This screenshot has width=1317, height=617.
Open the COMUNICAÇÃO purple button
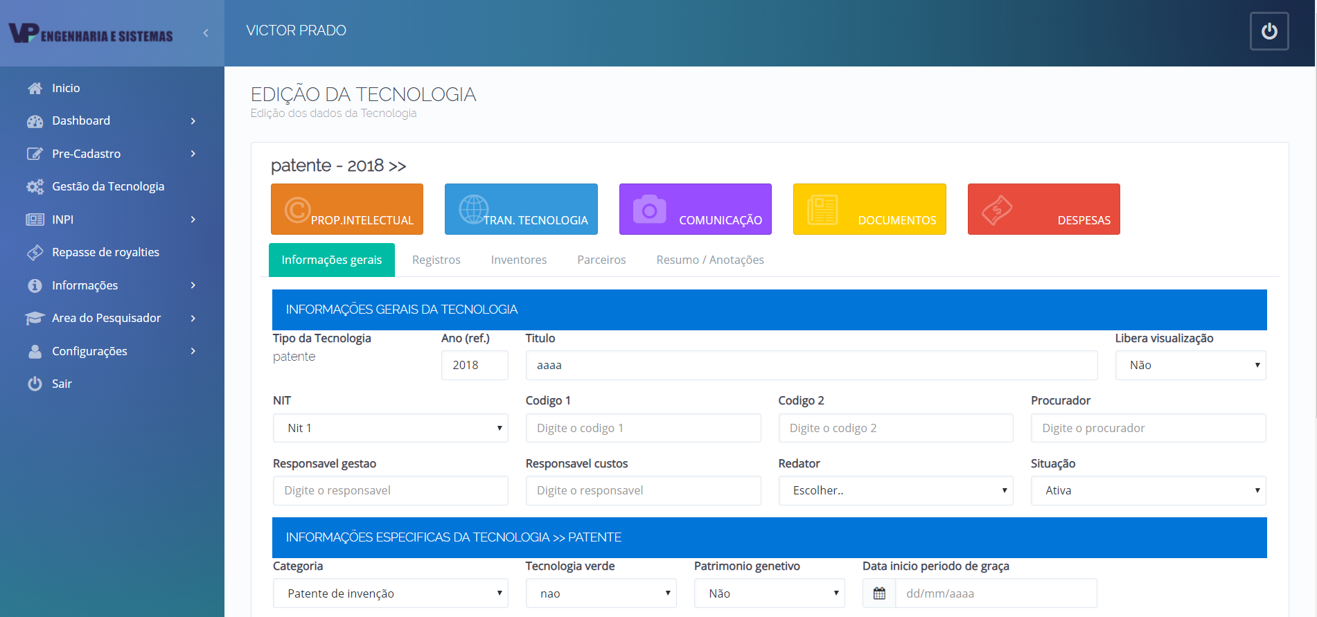[696, 209]
